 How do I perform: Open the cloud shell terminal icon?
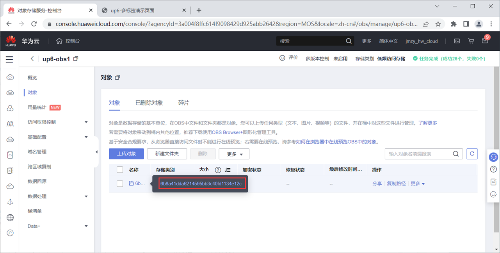(x=457, y=41)
